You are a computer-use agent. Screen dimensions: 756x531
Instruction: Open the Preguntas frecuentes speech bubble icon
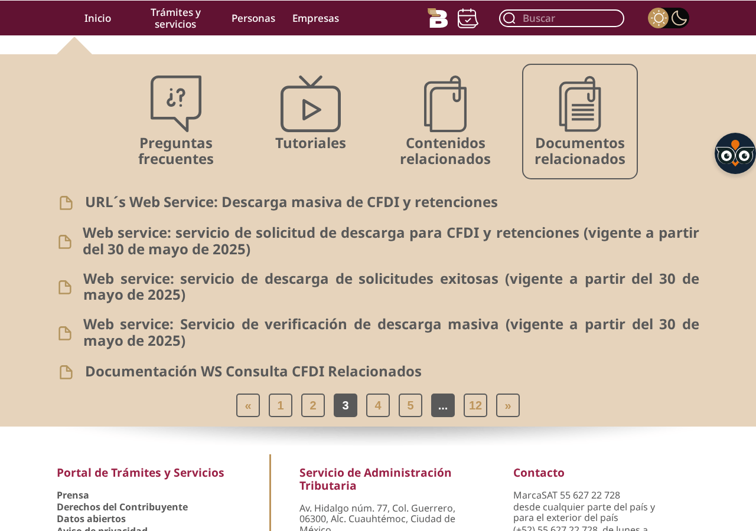tap(176, 103)
